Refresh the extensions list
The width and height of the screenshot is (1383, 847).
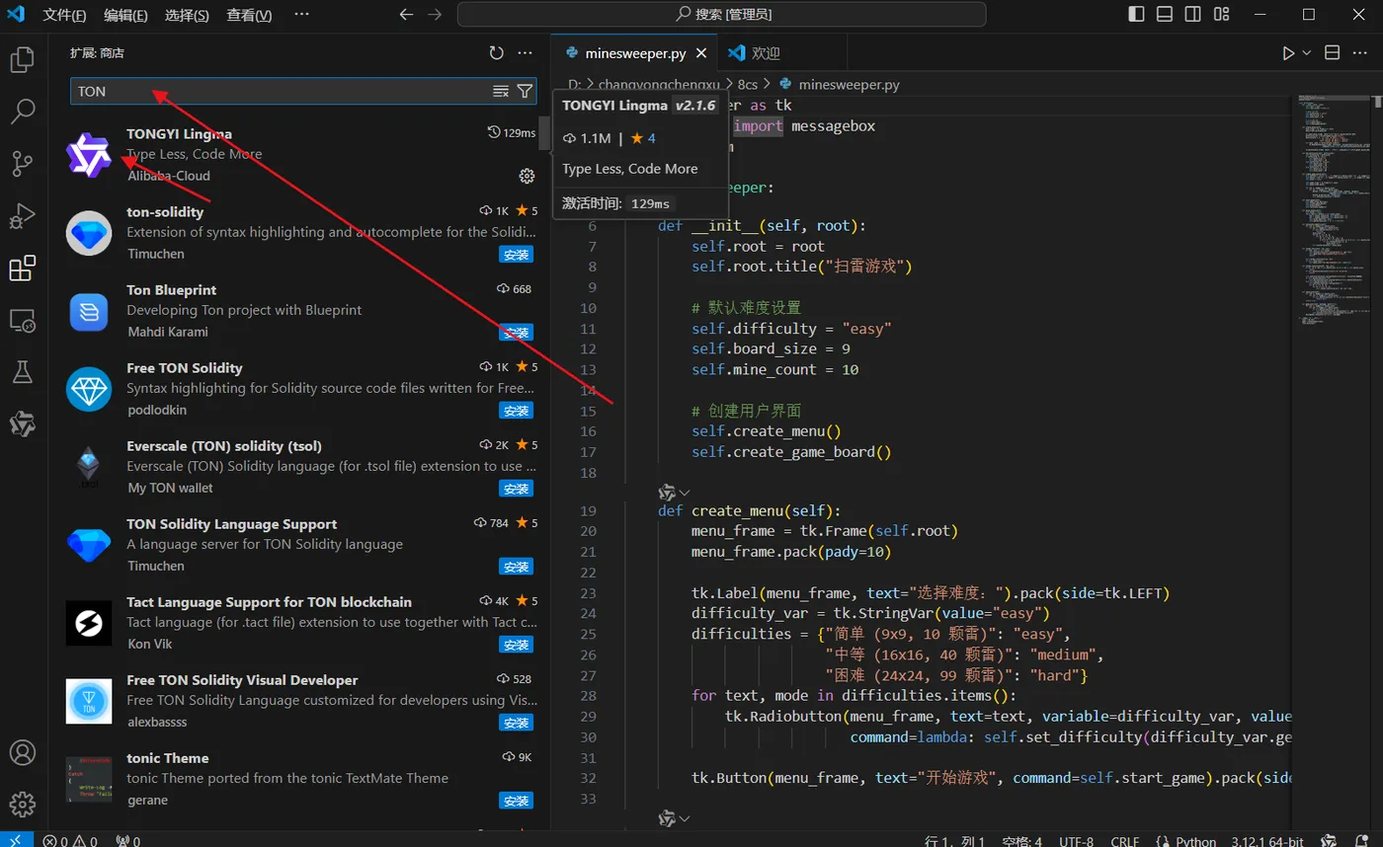(497, 53)
